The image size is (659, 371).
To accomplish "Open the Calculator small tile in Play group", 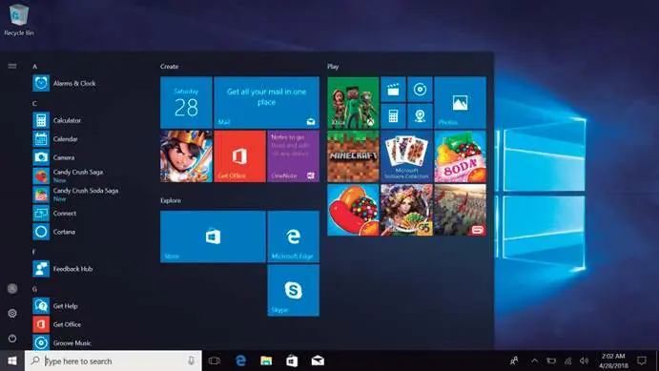I will point(393,116).
